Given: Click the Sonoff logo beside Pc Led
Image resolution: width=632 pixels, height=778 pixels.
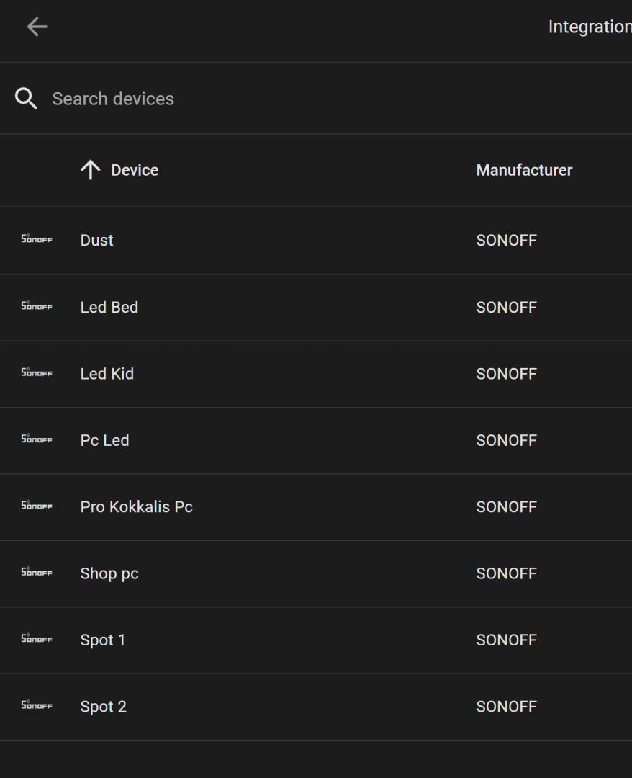Looking at the screenshot, I should coord(37,439).
